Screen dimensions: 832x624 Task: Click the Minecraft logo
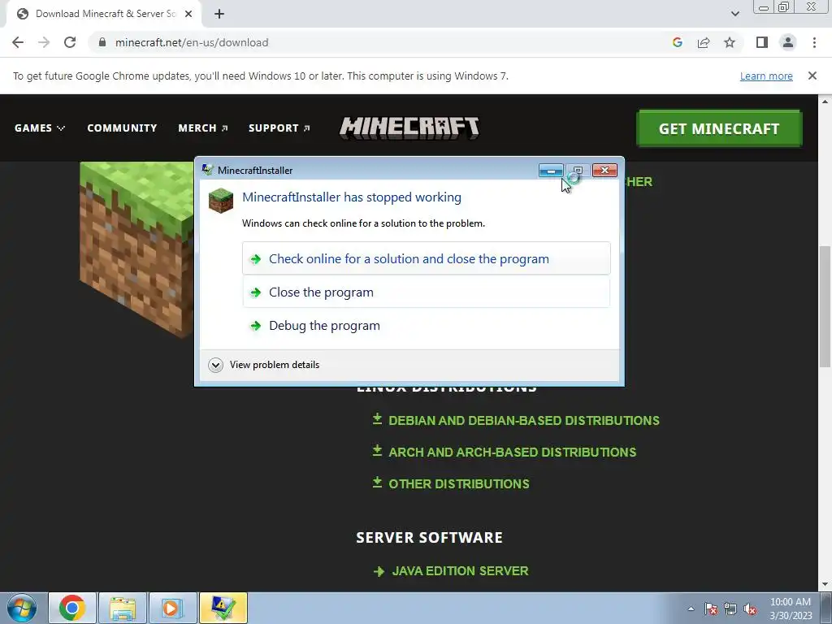click(x=409, y=128)
